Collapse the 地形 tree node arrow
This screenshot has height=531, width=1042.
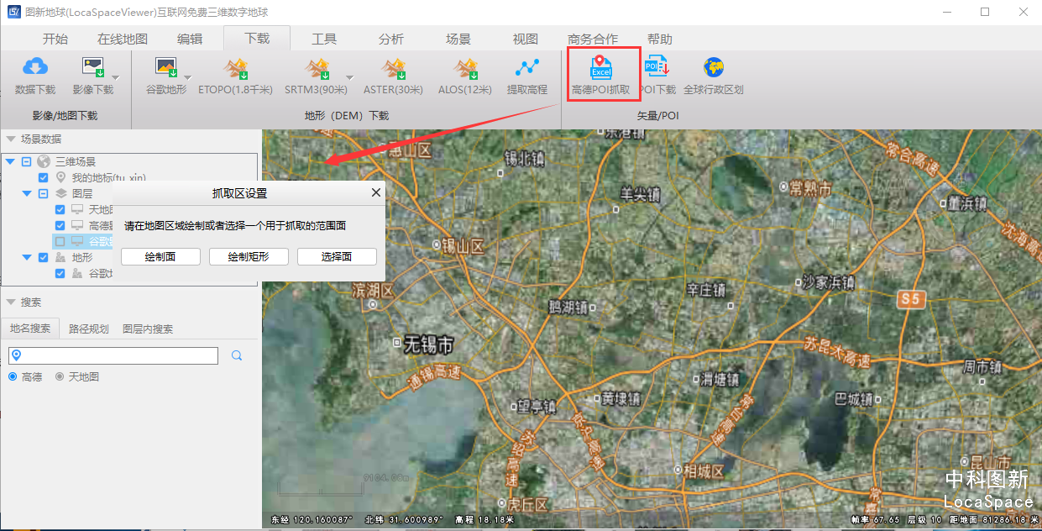click(27, 257)
